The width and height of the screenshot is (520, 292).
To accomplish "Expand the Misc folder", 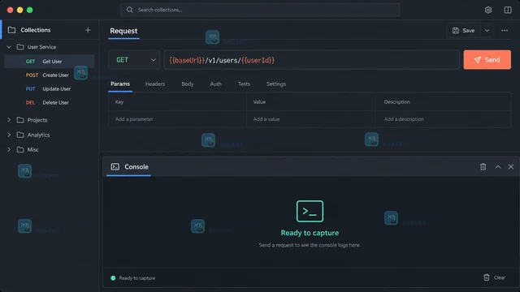I will pos(9,149).
